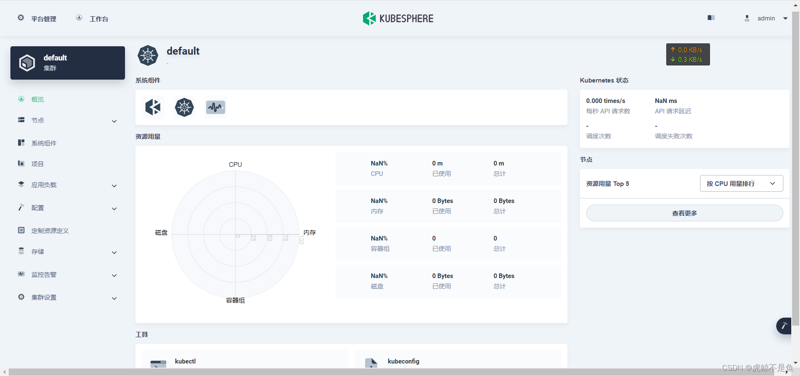
Task: Click the 磁盘 disk usage row
Action: tap(448, 281)
